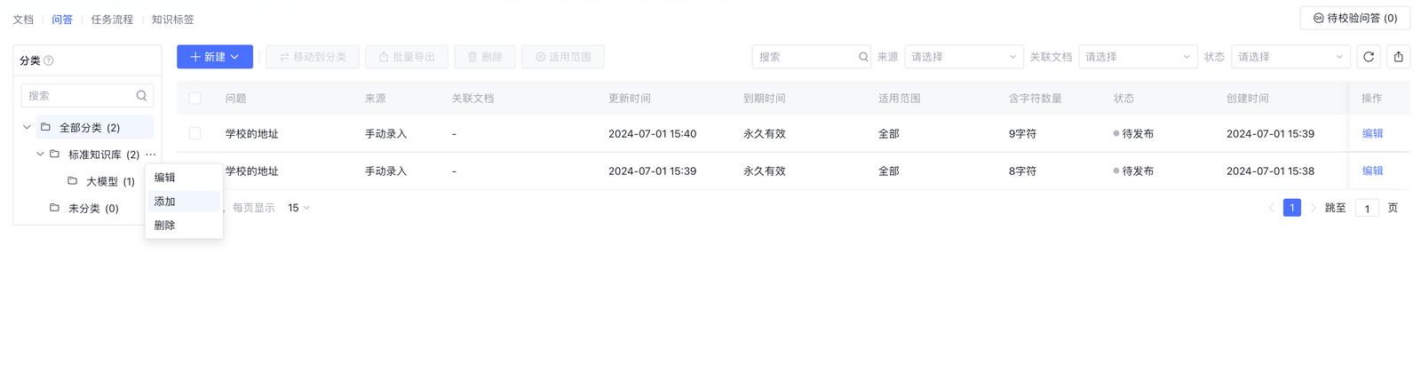Click 编辑 link in the first table row
The image size is (1421, 389).
point(1372,133)
